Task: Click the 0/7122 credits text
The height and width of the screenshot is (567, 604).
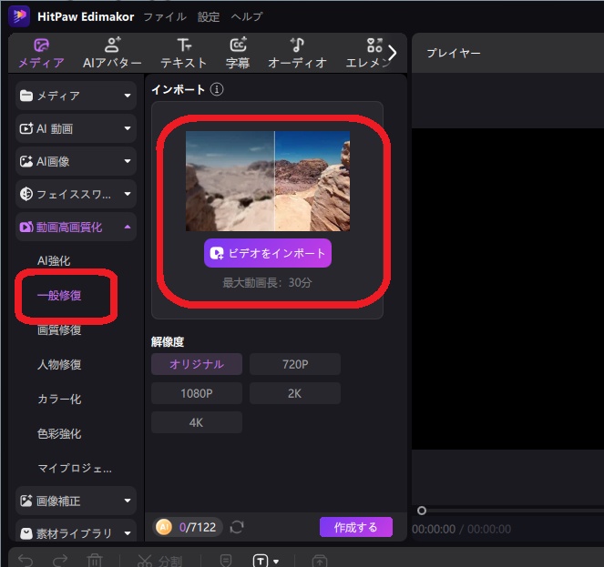Action: tap(198, 527)
